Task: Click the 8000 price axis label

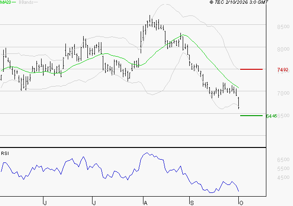Action: pyautogui.click(x=283, y=49)
